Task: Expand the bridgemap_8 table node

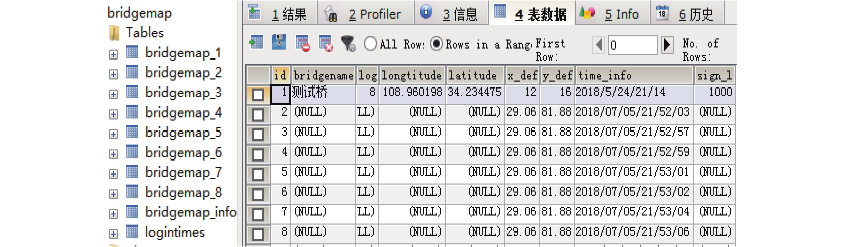Action: click(x=113, y=194)
